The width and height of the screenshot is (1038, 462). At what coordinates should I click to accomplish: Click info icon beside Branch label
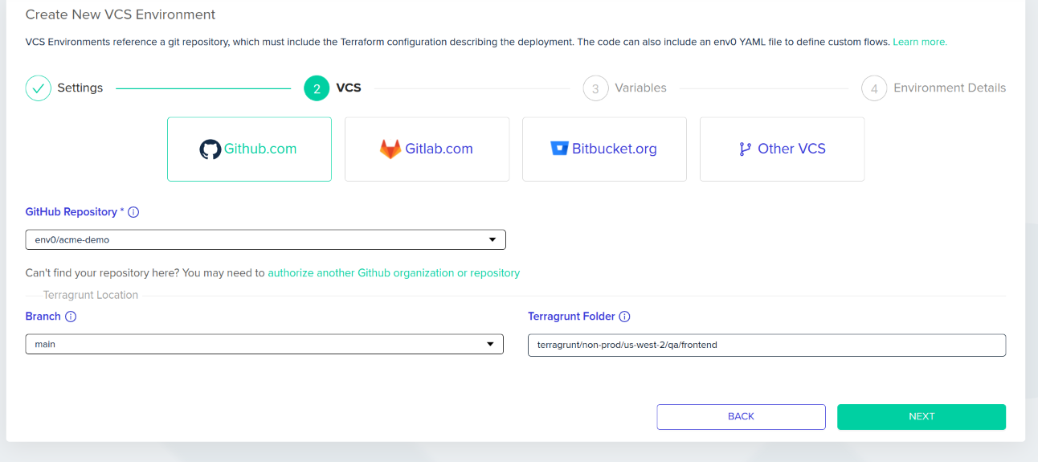[71, 317]
